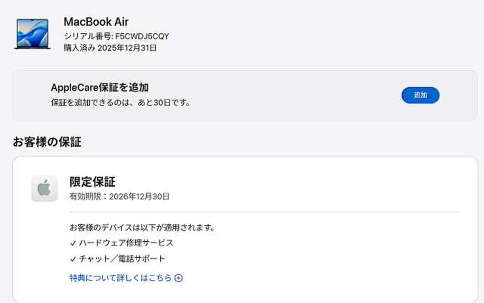
Task: Click the 限定保証 heading
Action: (x=92, y=182)
